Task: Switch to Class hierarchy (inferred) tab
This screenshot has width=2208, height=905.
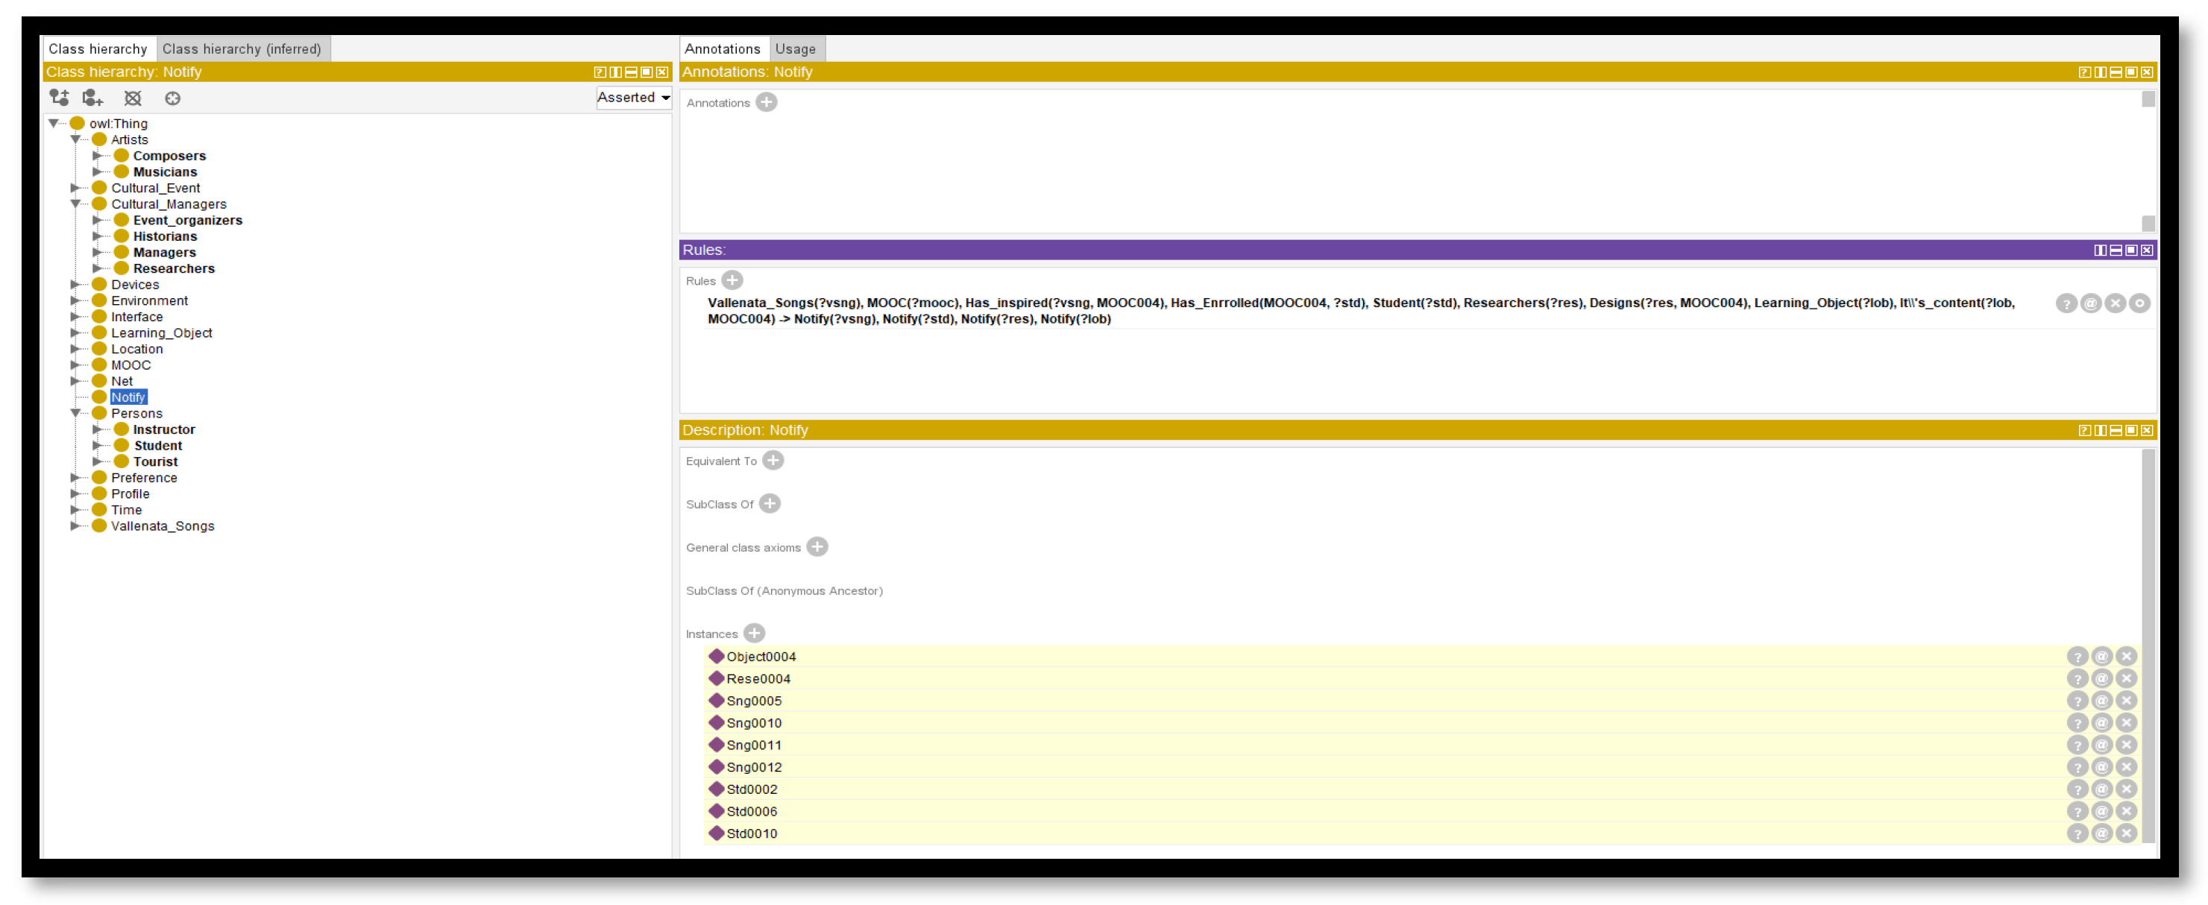Action: 242,49
